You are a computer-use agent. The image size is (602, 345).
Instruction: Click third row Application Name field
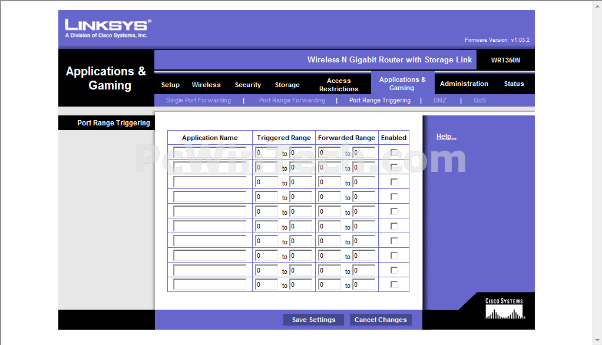click(x=210, y=181)
